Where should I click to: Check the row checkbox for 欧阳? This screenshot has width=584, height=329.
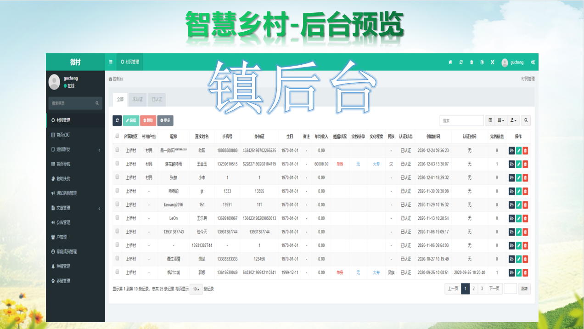coord(118,150)
